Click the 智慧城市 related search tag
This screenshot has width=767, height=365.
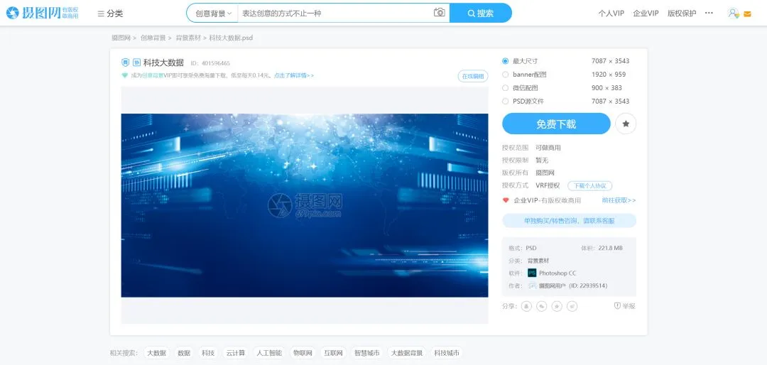(367, 353)
